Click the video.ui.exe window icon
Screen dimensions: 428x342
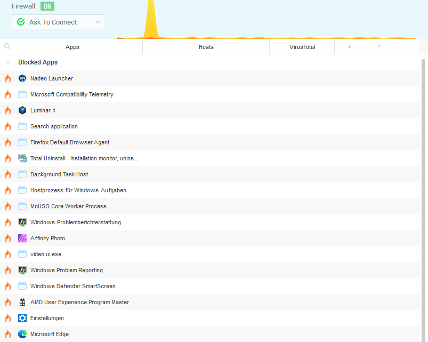(22, 254)
